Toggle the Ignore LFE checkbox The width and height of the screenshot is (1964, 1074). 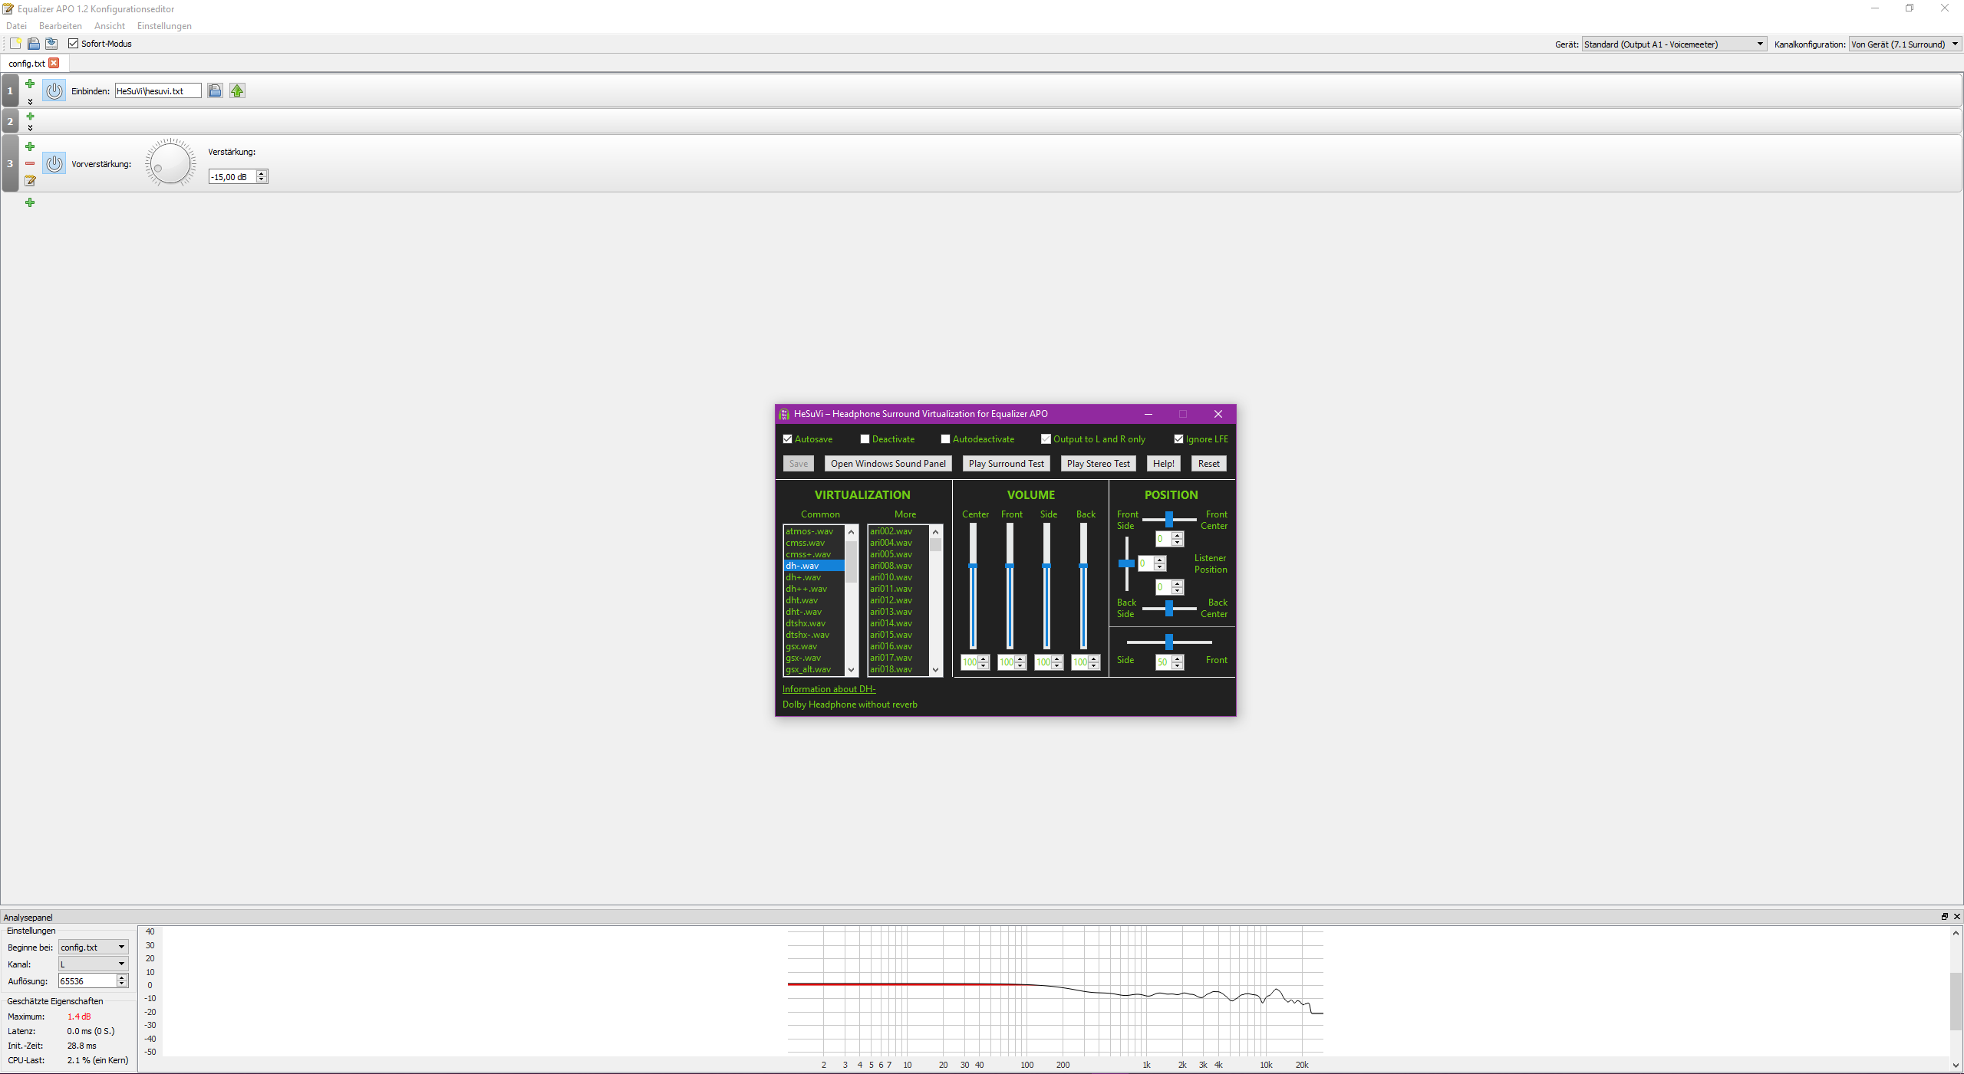tap(1178, 439)
